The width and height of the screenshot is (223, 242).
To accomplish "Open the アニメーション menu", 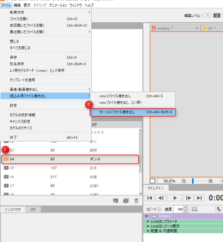I will click(x=58, y=5).
